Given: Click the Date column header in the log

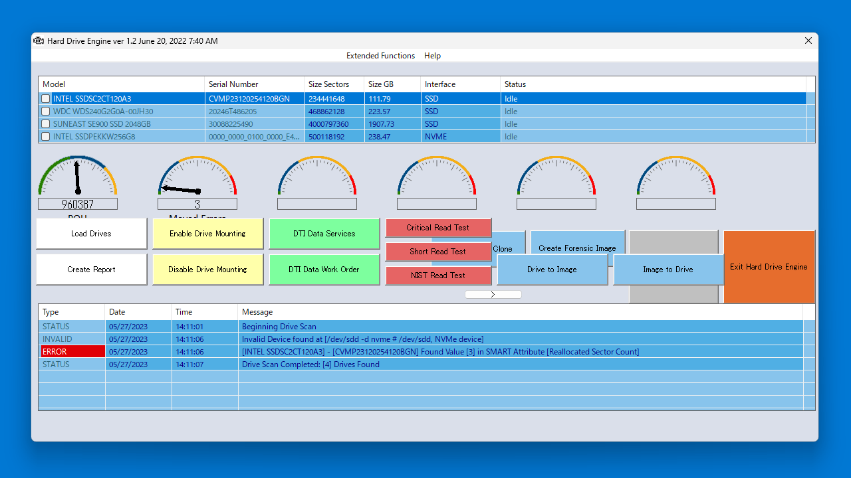Looking at the screenshot, I should 138,312.
